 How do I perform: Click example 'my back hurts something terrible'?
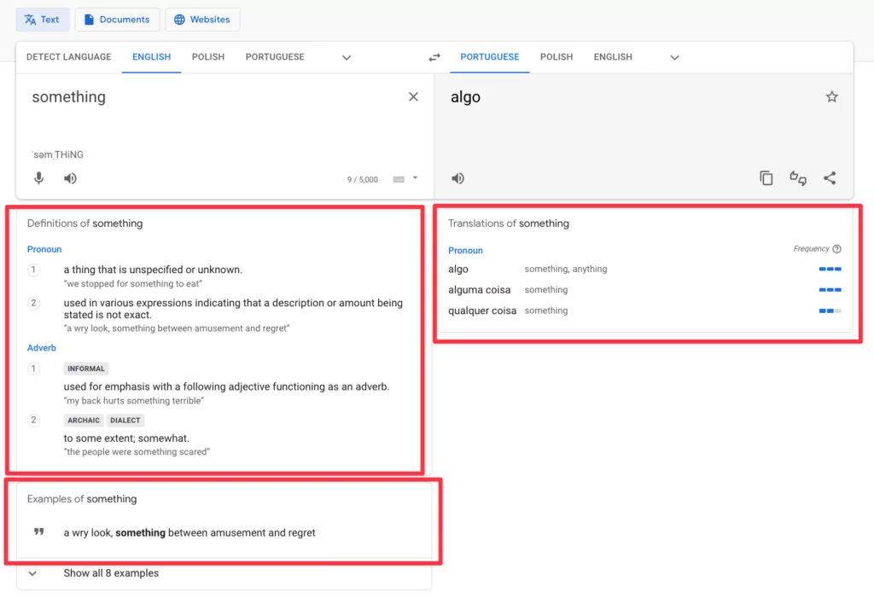pyautogui.click(x=134, y=401)
